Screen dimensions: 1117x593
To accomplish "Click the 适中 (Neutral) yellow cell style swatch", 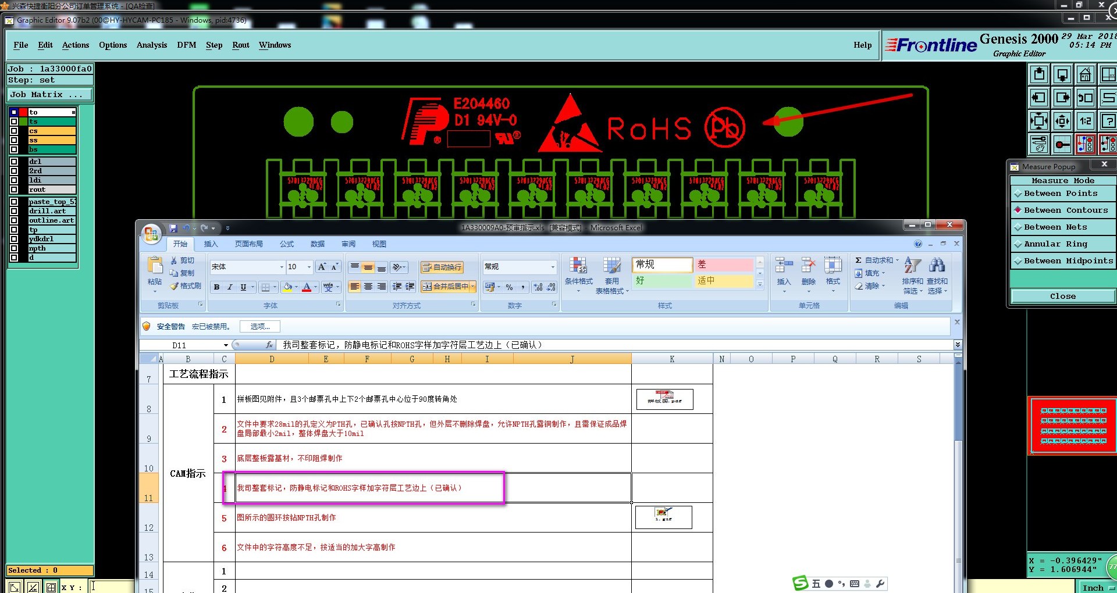I will click(724, 281).
